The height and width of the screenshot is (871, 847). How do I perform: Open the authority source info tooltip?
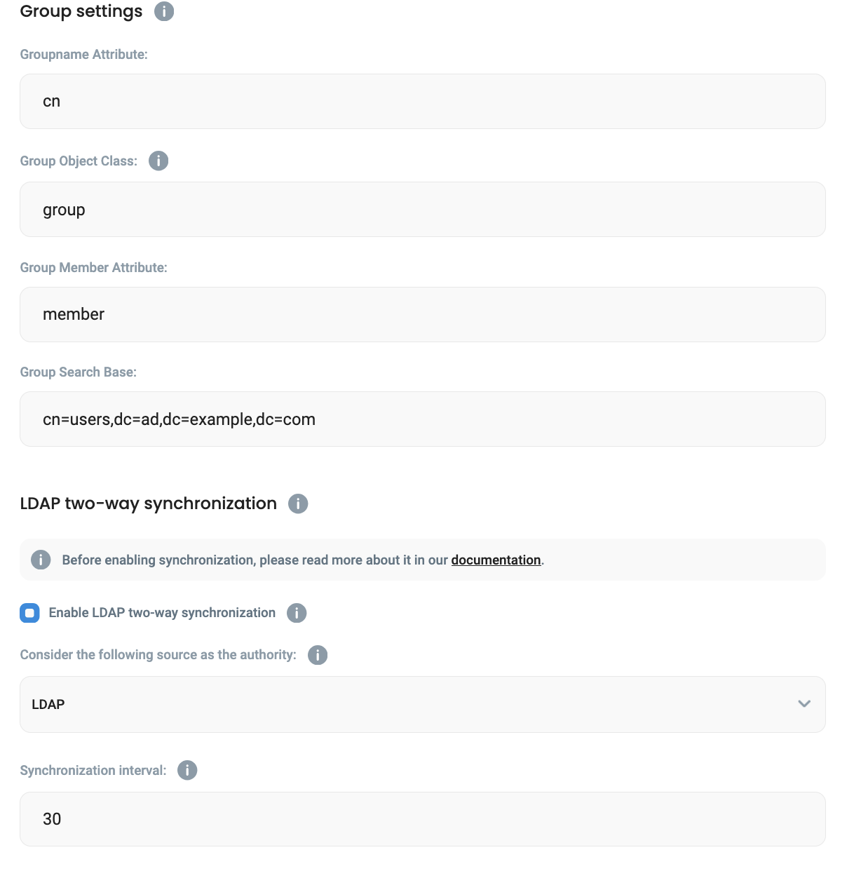[318, 655]
